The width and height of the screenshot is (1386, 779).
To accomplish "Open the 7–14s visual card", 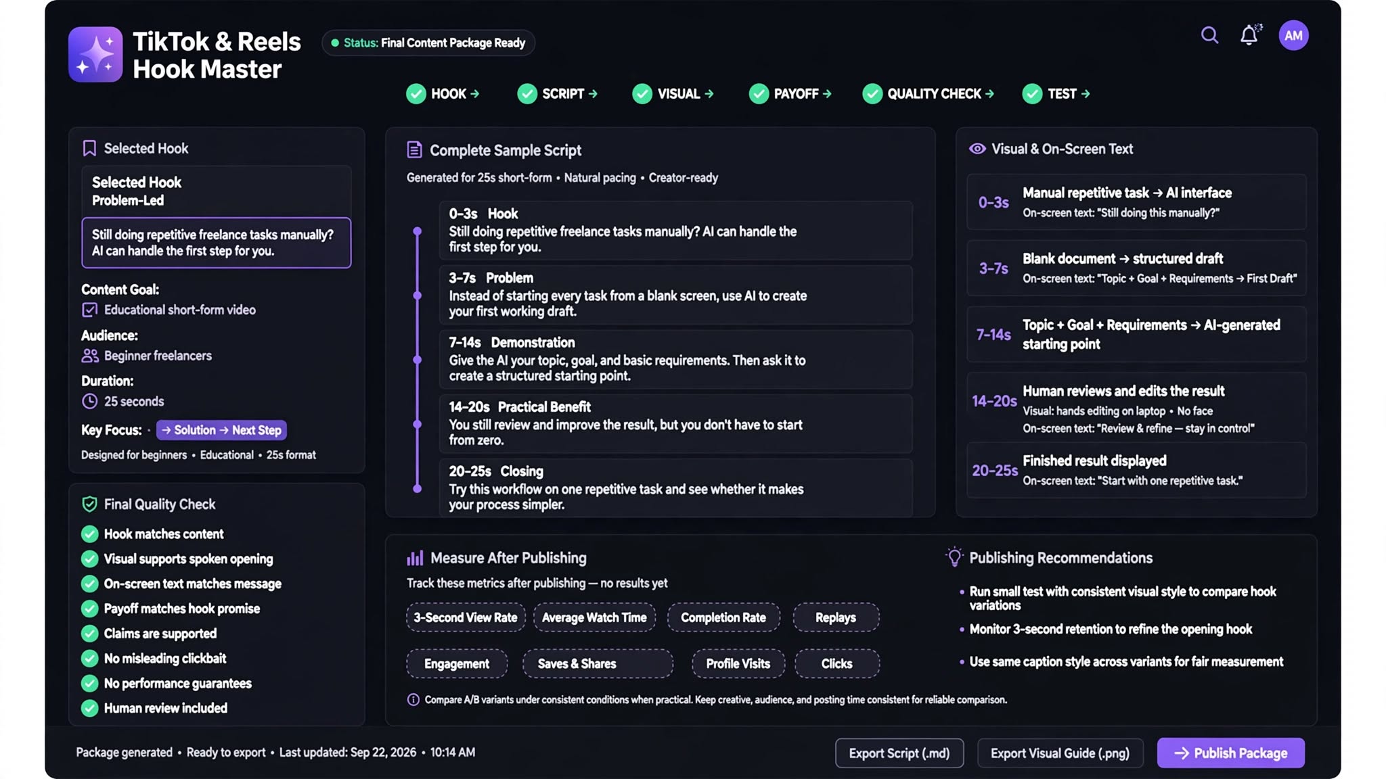I will (1136, 334).
